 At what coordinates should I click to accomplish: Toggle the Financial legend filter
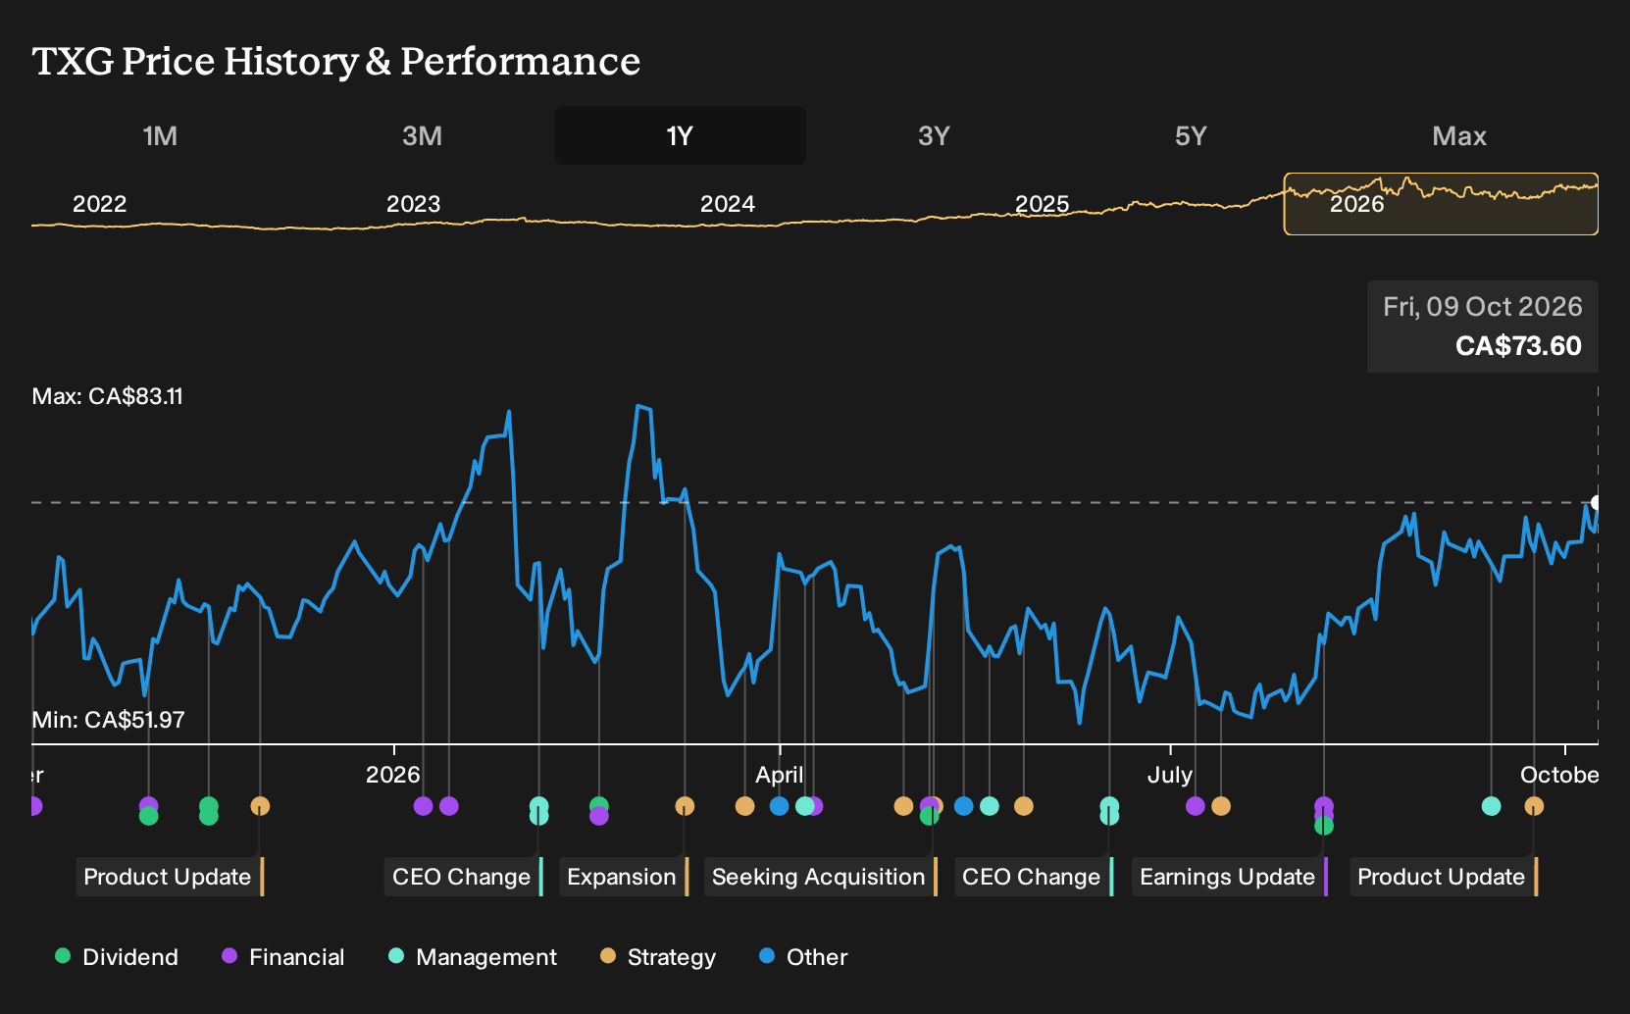pyautogui.click(x=282, y=957)
